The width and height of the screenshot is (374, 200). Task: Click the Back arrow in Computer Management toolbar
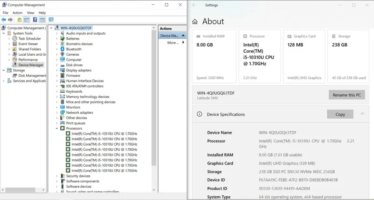coord(4,20)
